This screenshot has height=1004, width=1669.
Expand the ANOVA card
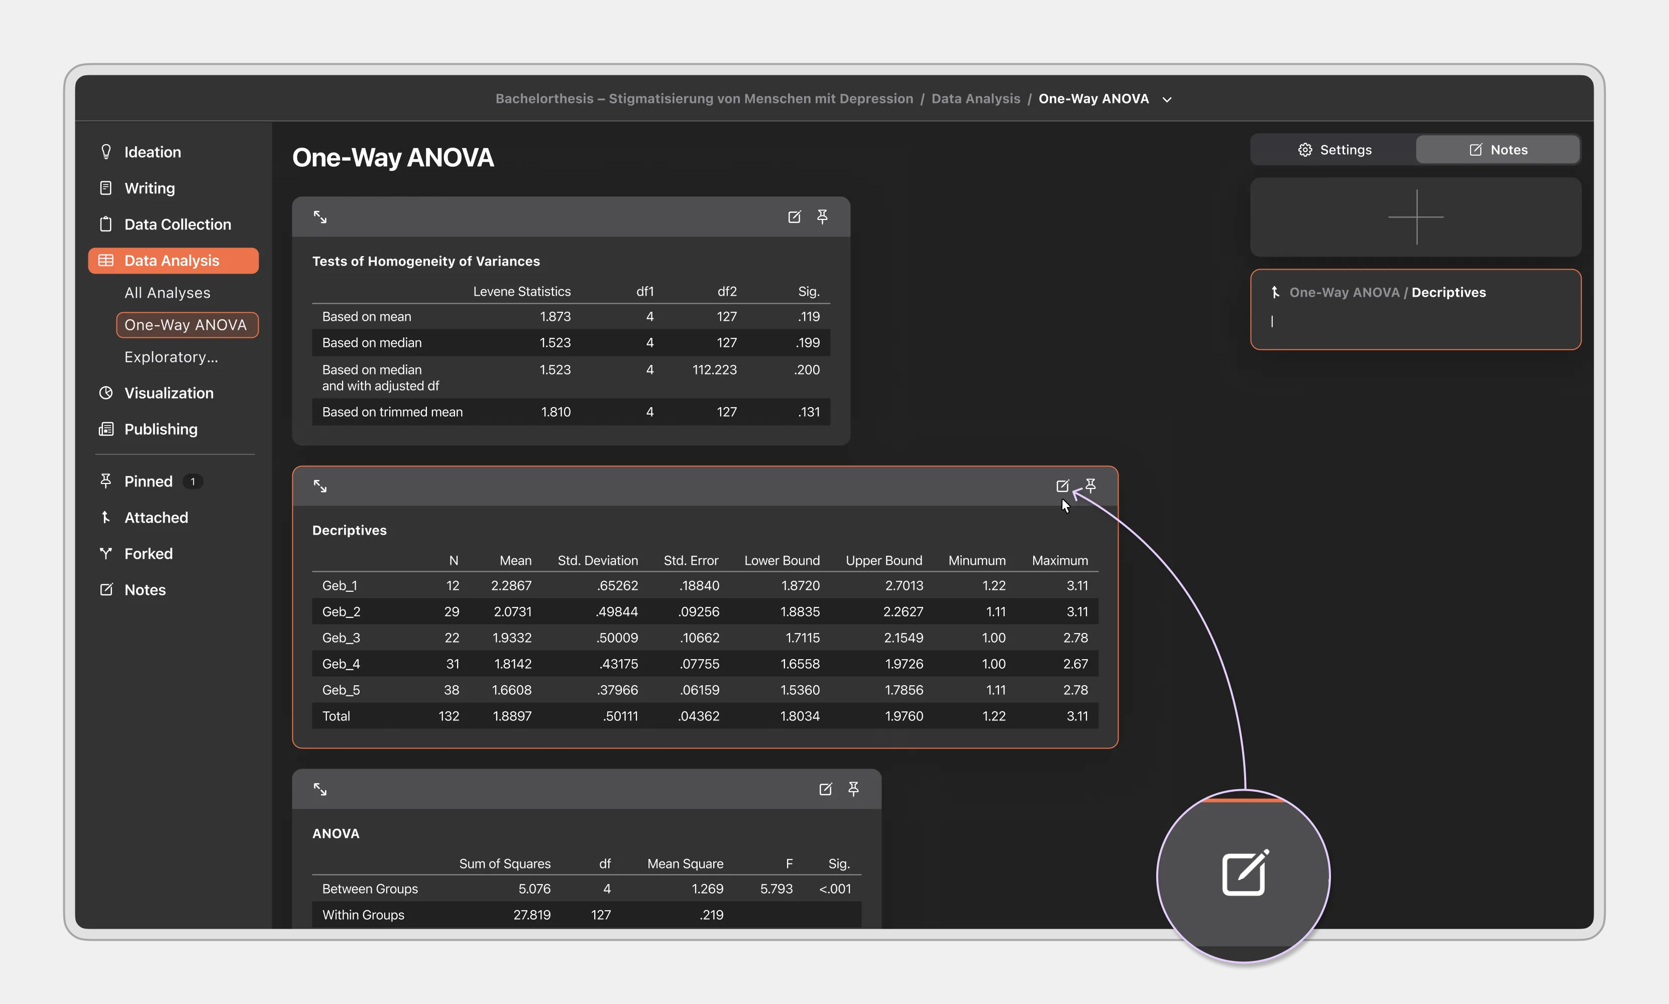[x=320, y=789]
